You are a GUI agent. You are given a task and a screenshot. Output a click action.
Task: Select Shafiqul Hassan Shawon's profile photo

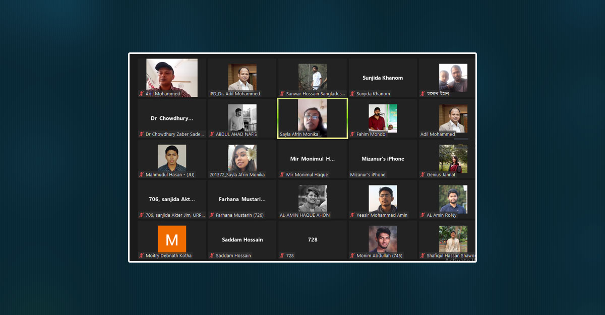point(453,239)
